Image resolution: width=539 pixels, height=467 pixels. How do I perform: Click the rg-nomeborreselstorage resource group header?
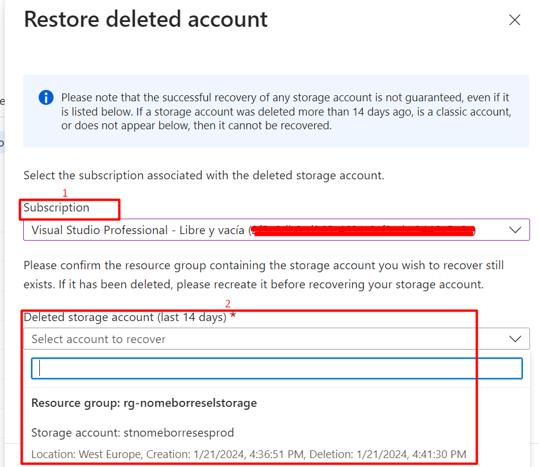pos(144,403)
